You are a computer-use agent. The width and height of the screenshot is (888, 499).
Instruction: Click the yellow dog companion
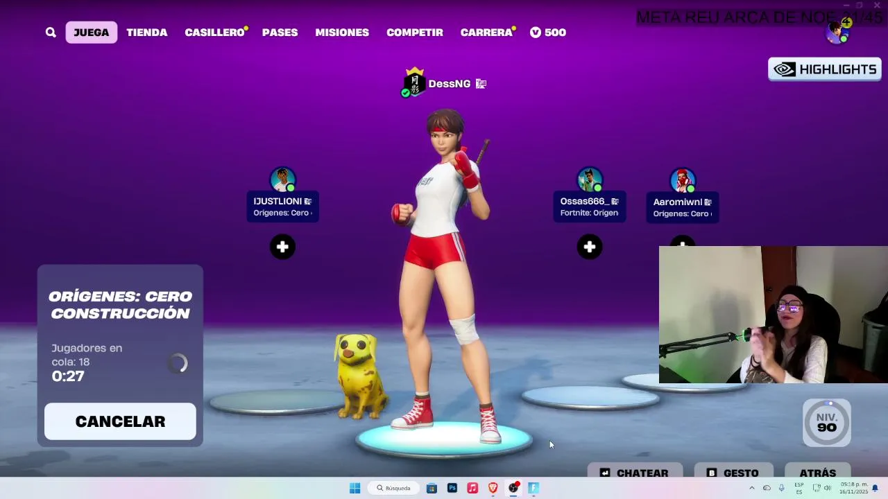tap(359, 376)
